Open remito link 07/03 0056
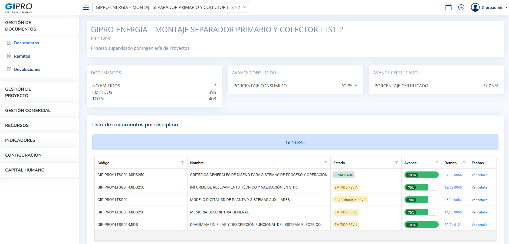This screenshot has height=244, width=509. 453,175
